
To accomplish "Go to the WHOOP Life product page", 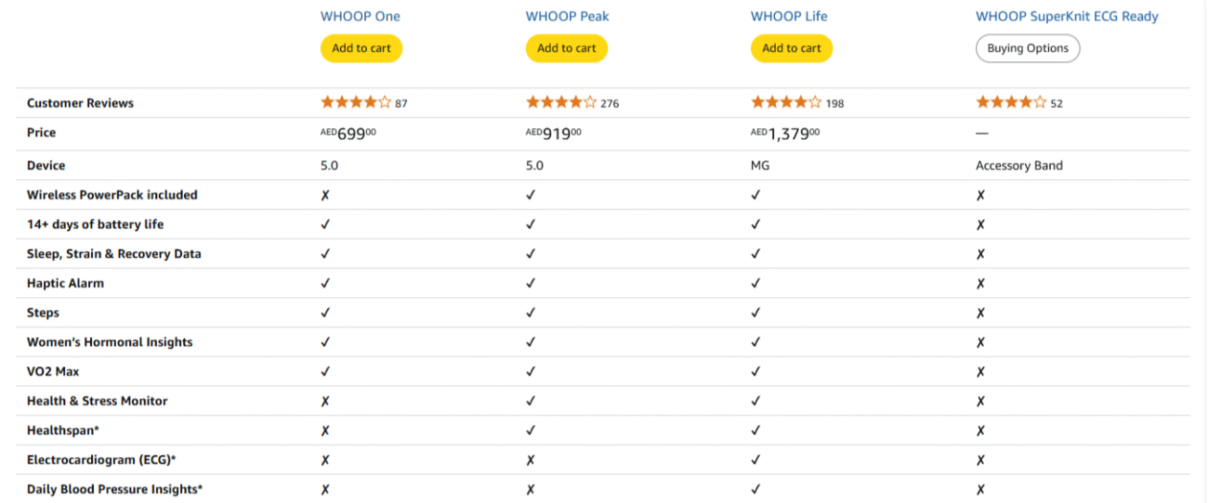I will coord(789,16).
